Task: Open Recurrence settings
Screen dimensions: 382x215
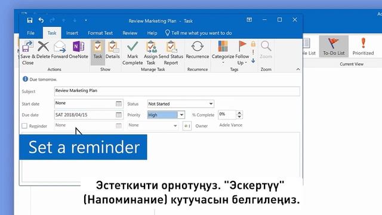Action: point(198,50)
